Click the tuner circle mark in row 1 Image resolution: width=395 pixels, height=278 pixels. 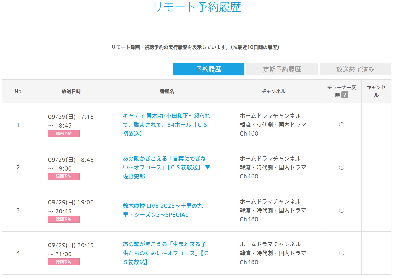[x=342, y=125]
